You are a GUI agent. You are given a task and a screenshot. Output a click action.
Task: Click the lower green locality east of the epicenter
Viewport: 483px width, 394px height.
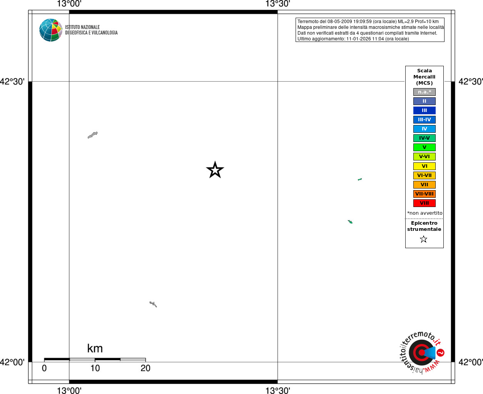350,222
